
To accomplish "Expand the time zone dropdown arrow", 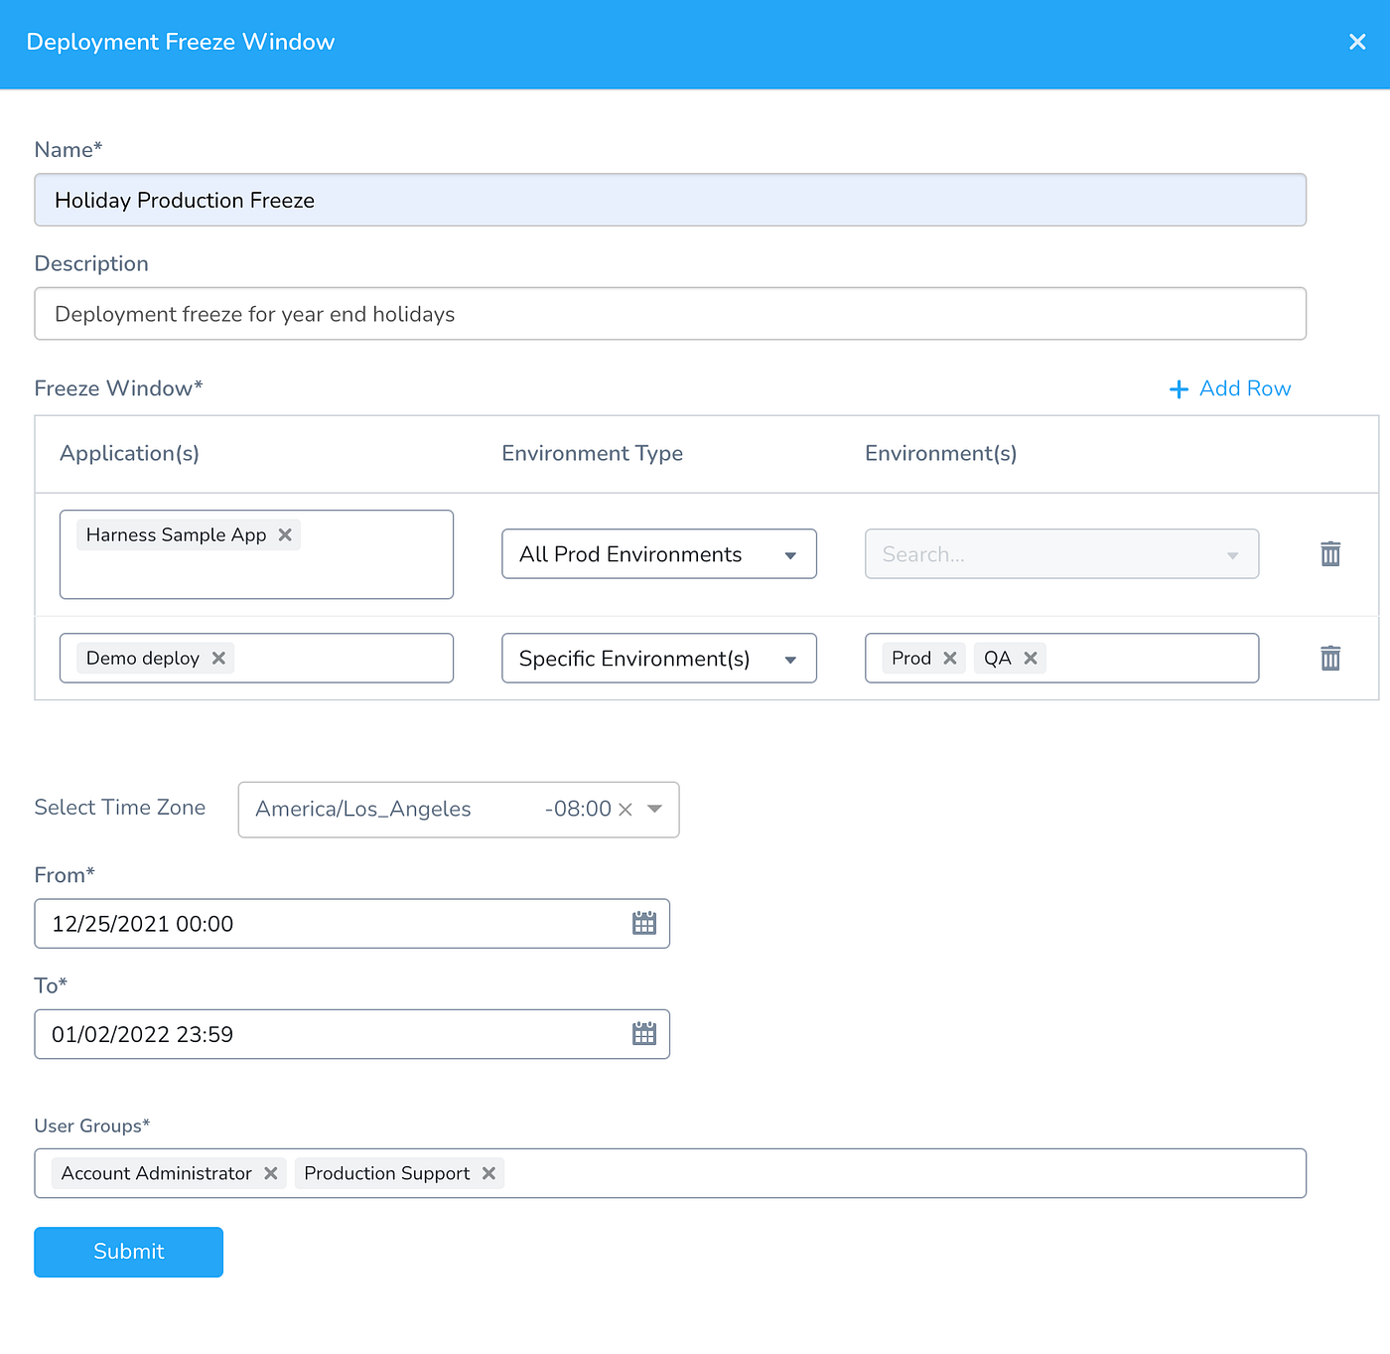I will [x=655, y=809].
